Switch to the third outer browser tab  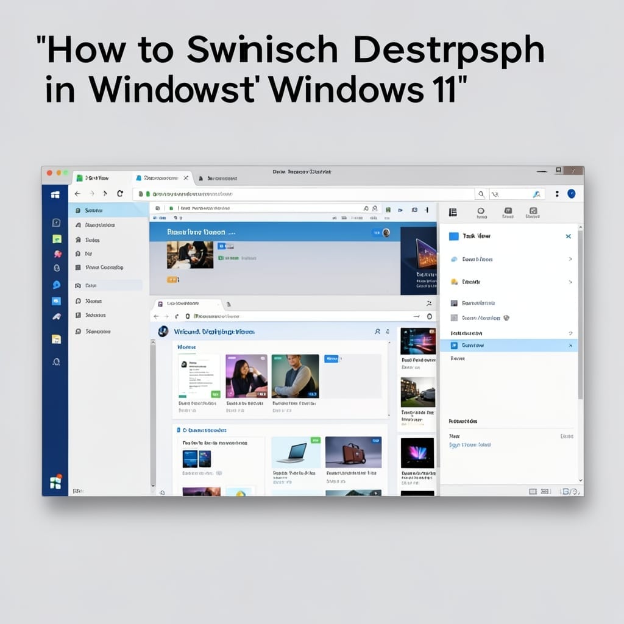click(218, 179)
